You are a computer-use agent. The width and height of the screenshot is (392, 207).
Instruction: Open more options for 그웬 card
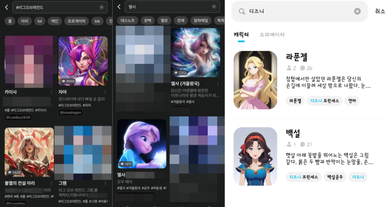point(105,183)
